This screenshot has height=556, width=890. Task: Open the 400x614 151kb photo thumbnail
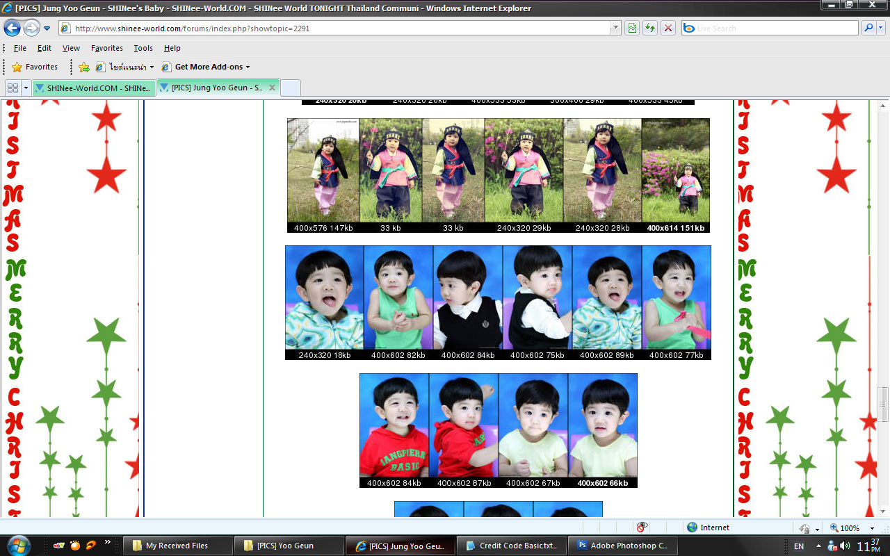[675, 175]
